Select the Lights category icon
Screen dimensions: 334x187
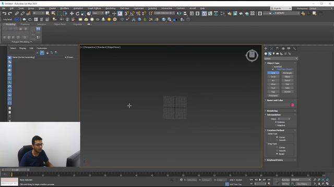[x=273, y=54]
